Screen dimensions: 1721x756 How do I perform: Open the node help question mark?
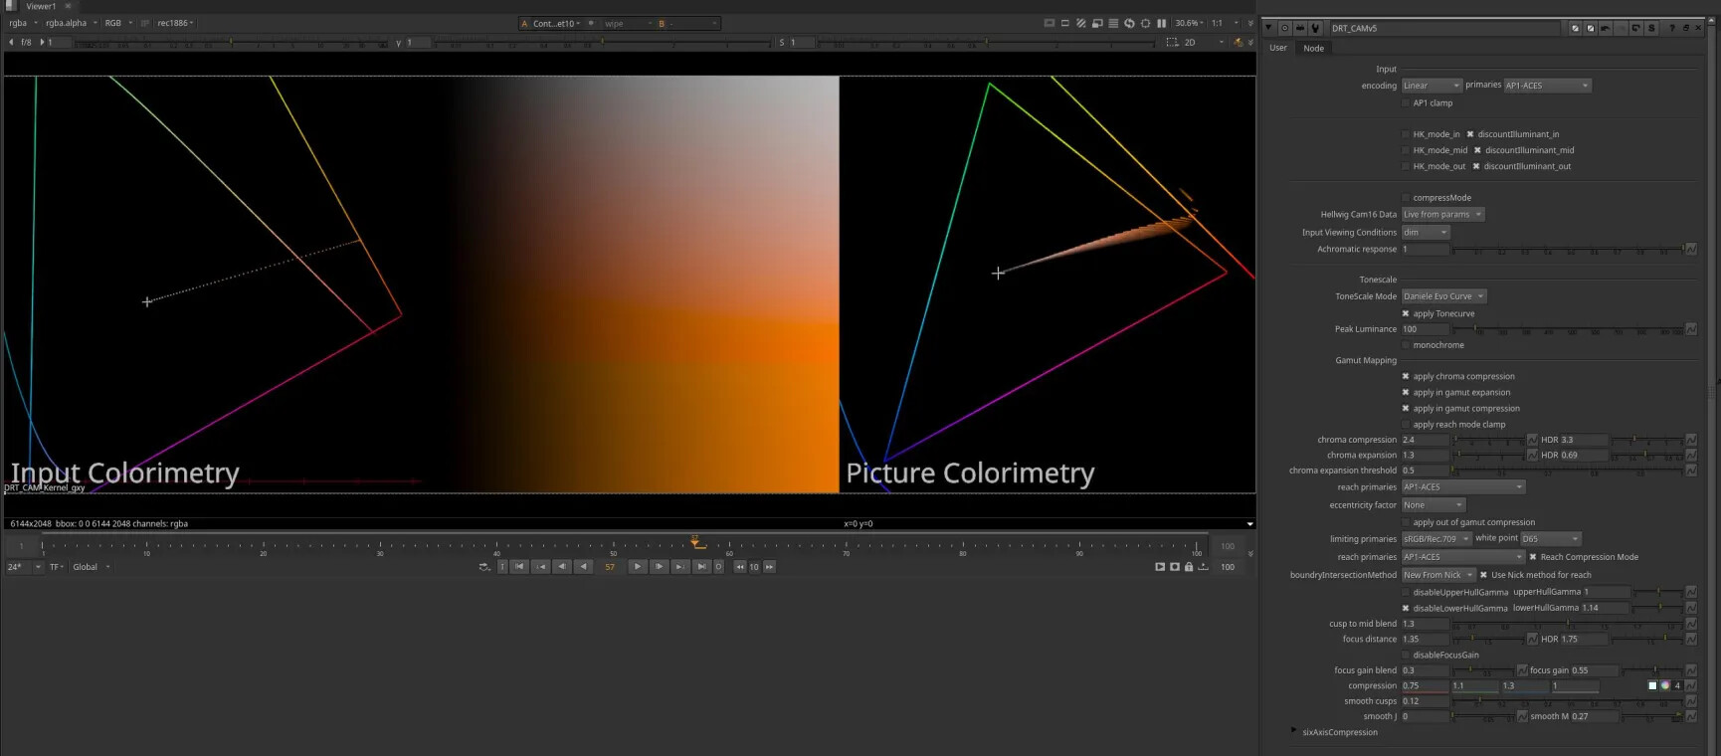1671,28
